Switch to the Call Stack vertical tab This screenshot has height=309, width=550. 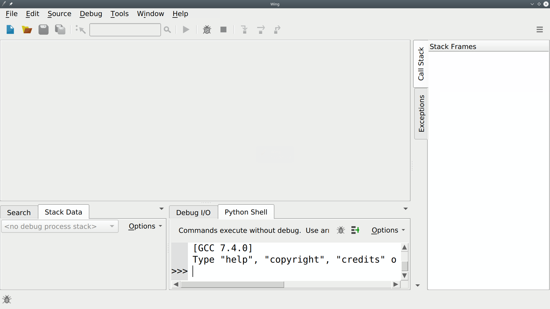tap(421, 64)
